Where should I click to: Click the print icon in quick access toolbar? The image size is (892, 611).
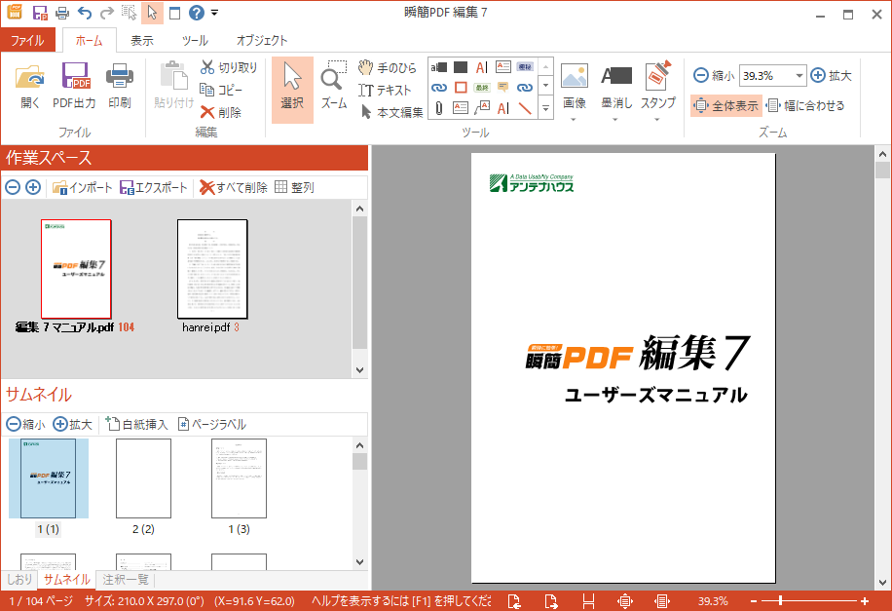tap(62, 13)
